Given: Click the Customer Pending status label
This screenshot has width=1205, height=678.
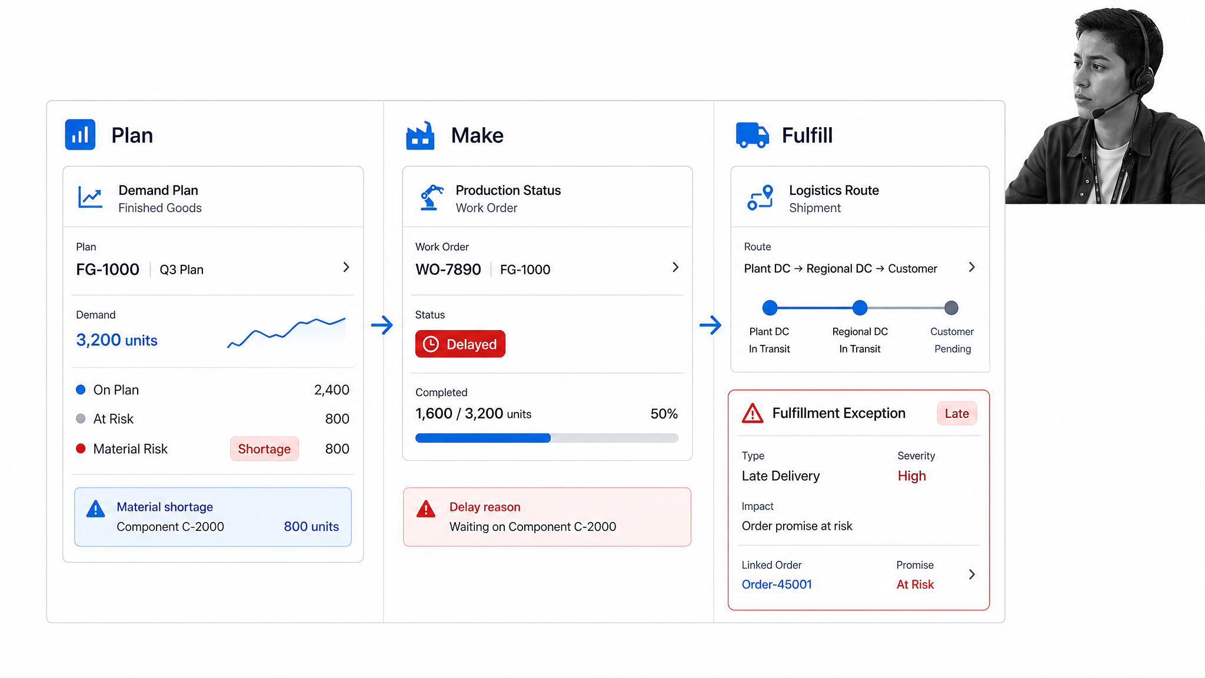Looking at the screenshot, I should coord(952,349).
